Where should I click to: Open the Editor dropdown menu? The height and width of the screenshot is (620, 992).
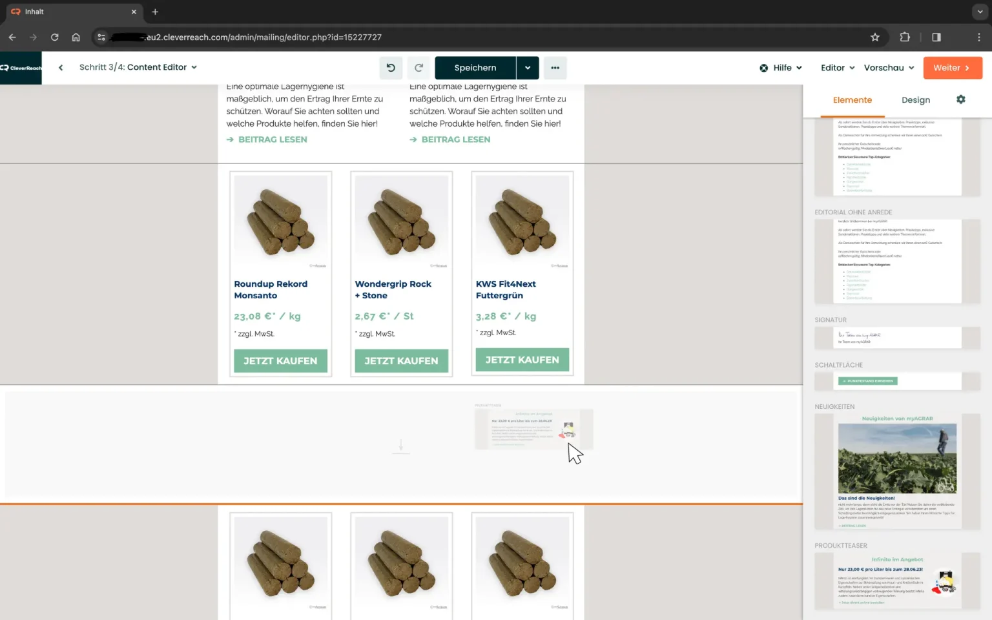[838, 68]
